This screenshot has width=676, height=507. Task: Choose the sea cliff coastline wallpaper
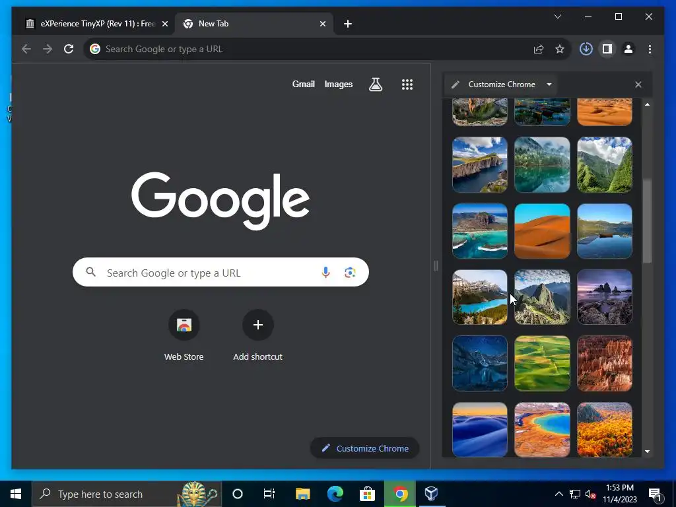click(x=479, y=164)
